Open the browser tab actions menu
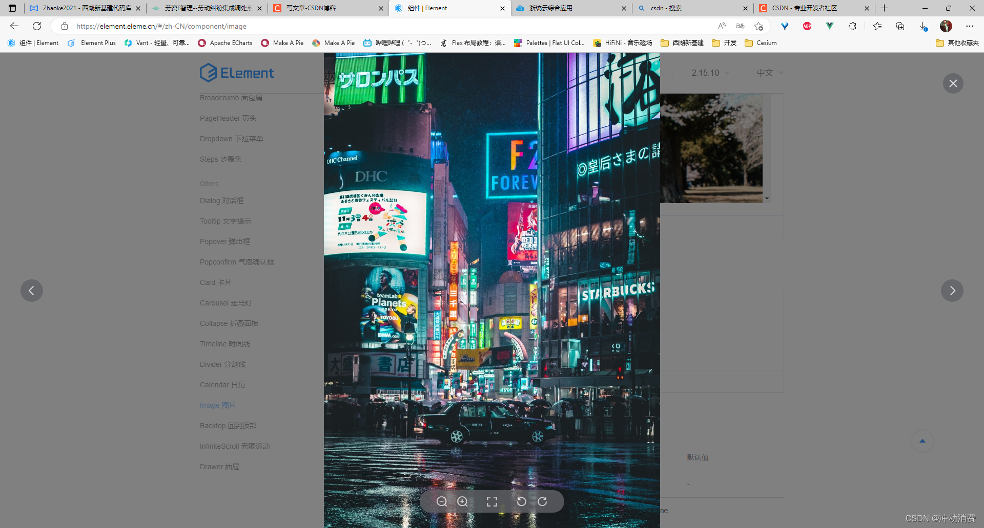The image size is (984, 528). click(x=12, y=8)
